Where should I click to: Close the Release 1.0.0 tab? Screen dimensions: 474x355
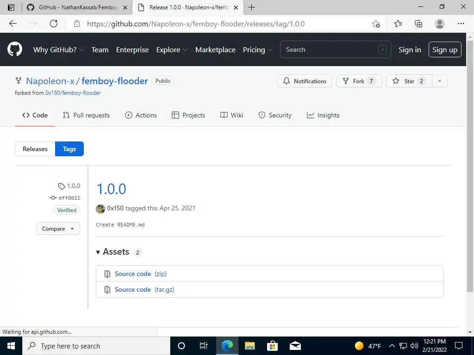coord(236,7)
